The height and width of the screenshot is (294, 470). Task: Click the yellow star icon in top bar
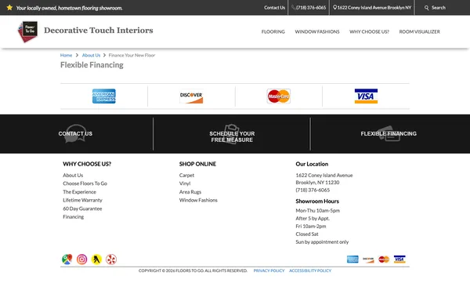click(9, 8)
